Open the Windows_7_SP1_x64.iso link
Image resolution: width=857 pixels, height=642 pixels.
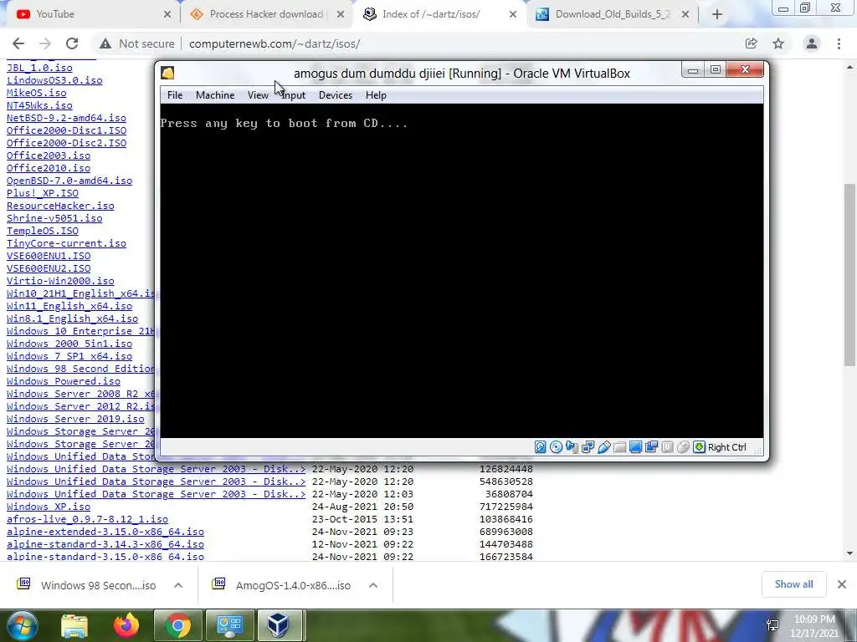[69, 356]
